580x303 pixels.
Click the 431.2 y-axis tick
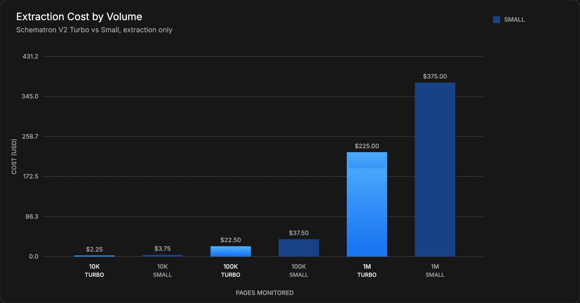[30, 57]
